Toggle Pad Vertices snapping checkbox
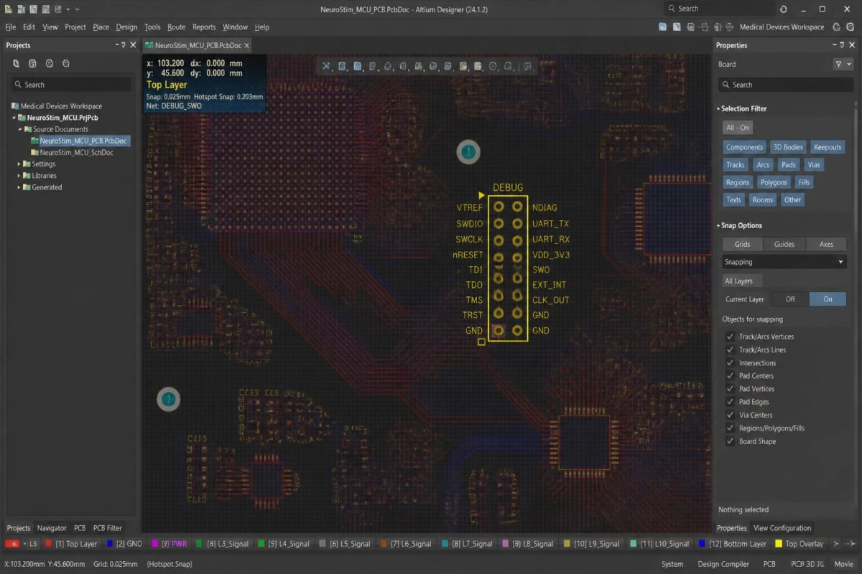Viewport: 862px width, 574px height. (730, 389)
